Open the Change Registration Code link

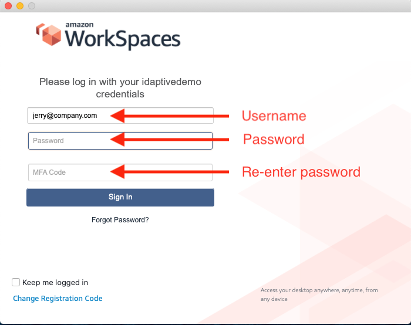(58, 299)
